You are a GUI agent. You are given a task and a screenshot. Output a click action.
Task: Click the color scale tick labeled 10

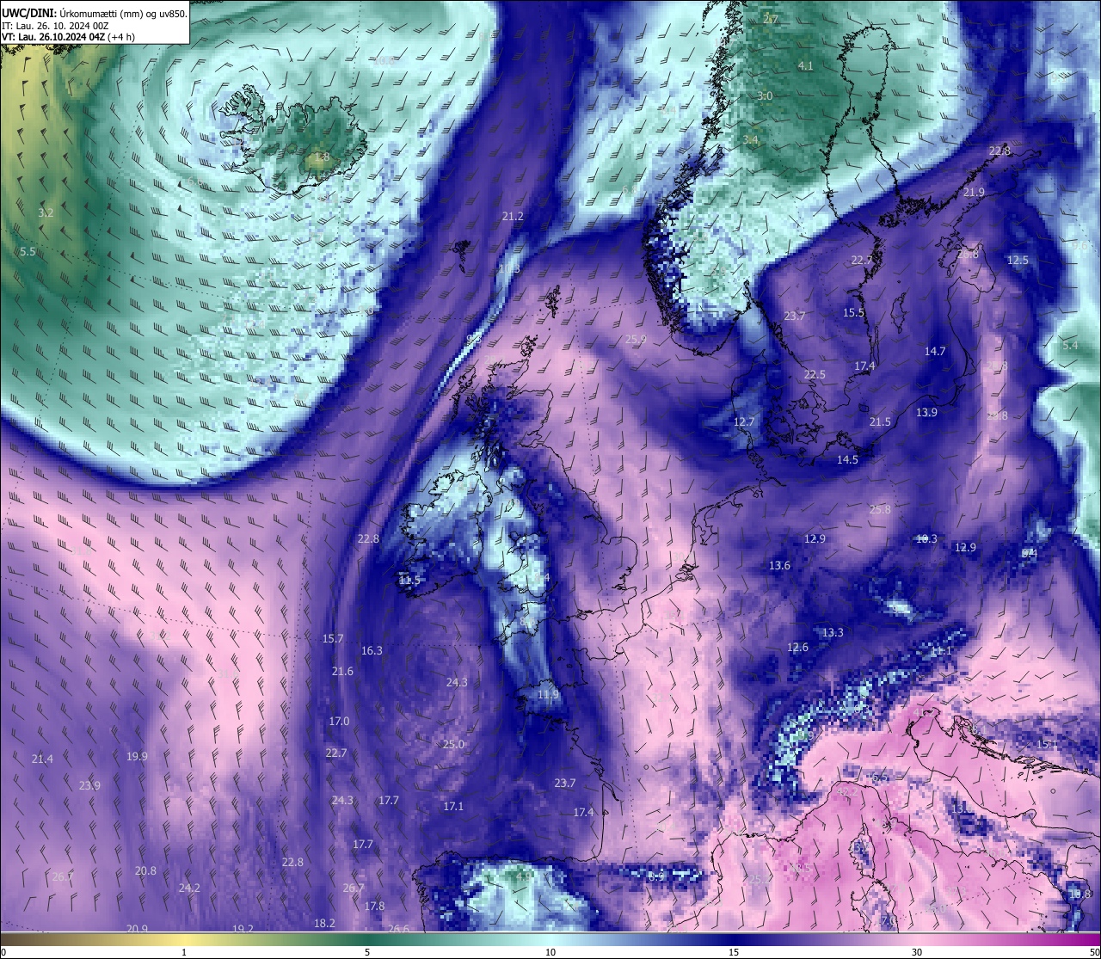(x=550, y=952)
